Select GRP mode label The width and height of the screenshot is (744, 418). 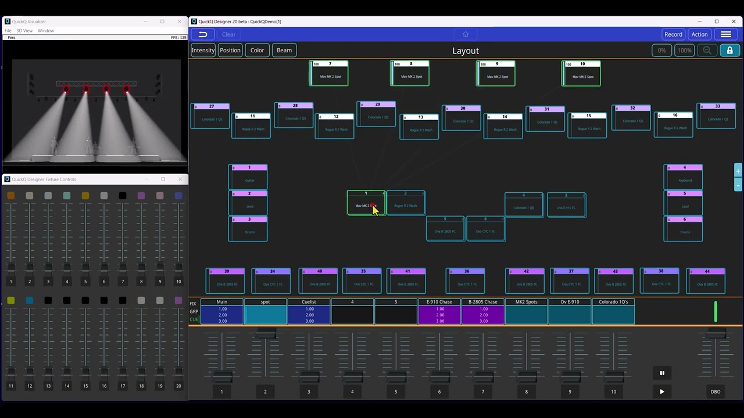pos(194,312)
